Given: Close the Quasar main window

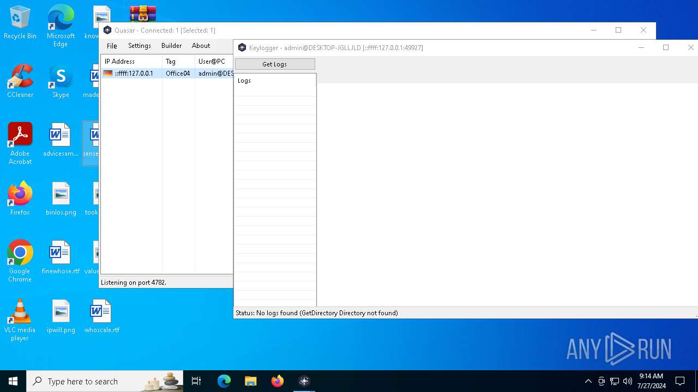Looking at the screenshot, I should (643, 30).
